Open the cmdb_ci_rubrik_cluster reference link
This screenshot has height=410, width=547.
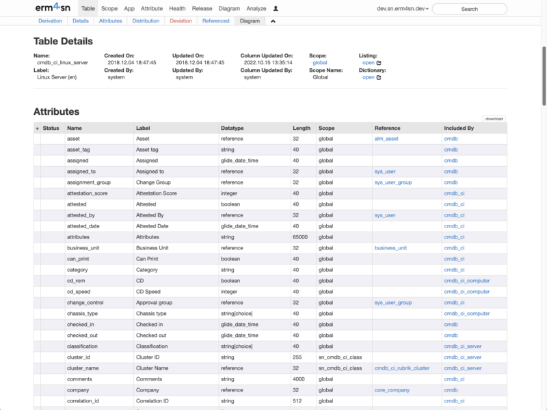pyautogui.click(x=400, y=368)
